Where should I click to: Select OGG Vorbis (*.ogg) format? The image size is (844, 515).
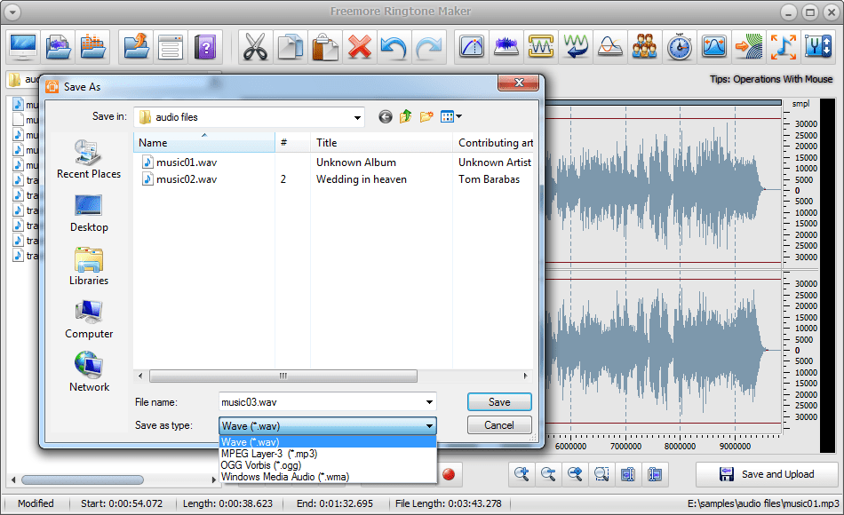click(260, 465)
